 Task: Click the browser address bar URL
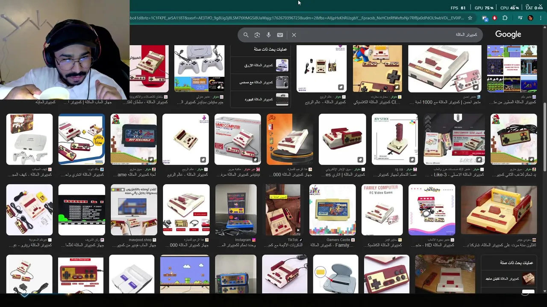[297, 18]
